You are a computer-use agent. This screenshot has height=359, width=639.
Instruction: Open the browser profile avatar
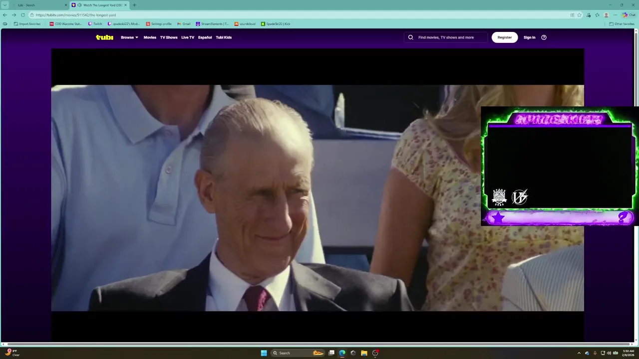pyautogui.click(x=606, y=15)
